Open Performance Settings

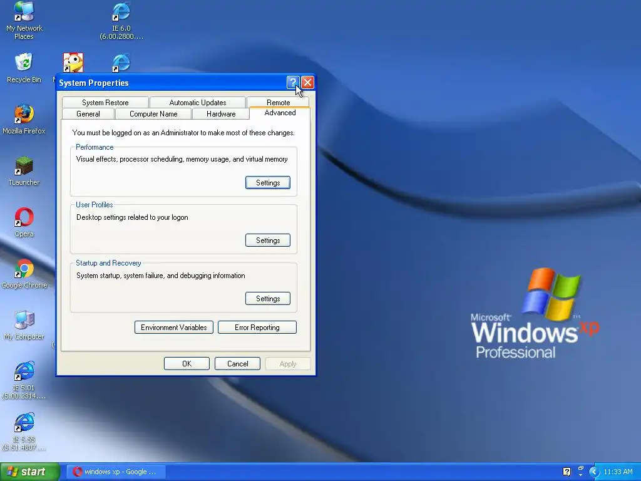(268, 183)
